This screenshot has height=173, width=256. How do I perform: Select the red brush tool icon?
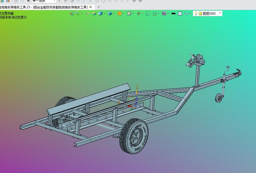click(88, 13)
